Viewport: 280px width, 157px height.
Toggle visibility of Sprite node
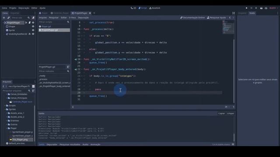coord(33,30)
